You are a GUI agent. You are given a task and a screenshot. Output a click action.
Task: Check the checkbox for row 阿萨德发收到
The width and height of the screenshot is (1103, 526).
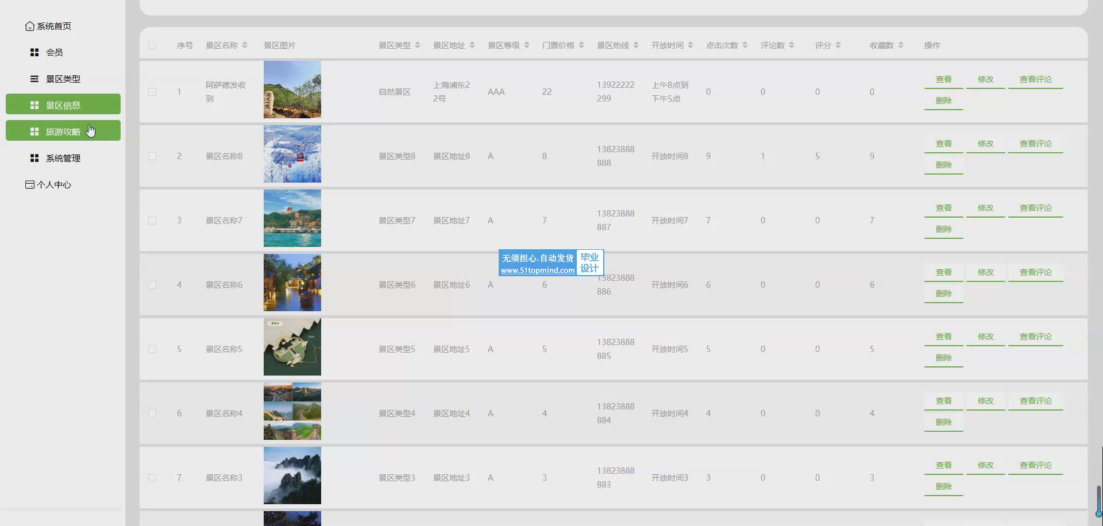152,92
